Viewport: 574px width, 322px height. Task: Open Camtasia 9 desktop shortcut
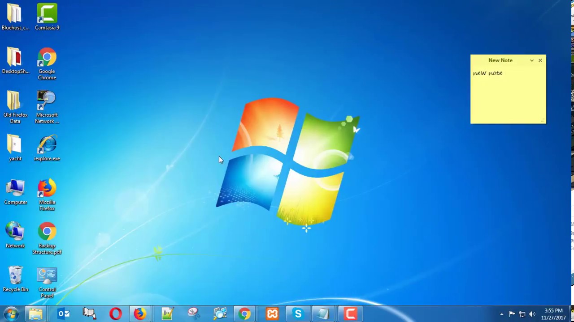[47, 15]
